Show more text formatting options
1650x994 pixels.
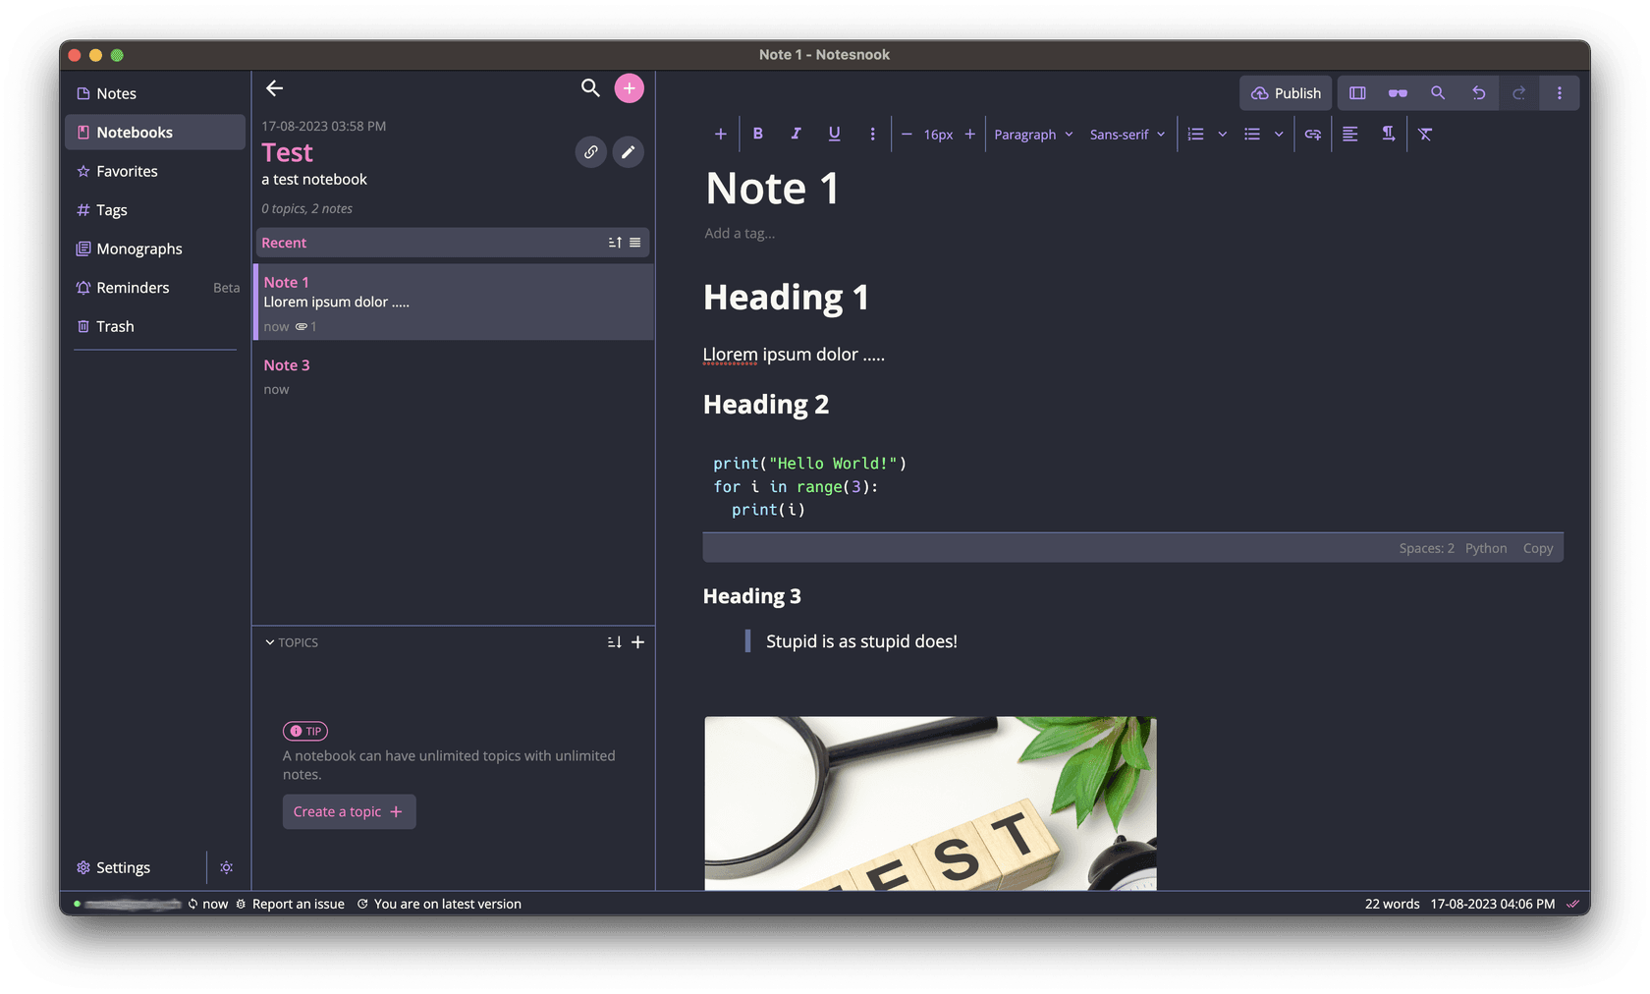tap(872, 135)
